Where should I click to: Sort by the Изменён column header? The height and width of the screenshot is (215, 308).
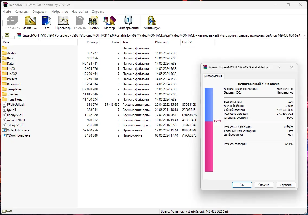pyautogui.click(x=166, y=42)
